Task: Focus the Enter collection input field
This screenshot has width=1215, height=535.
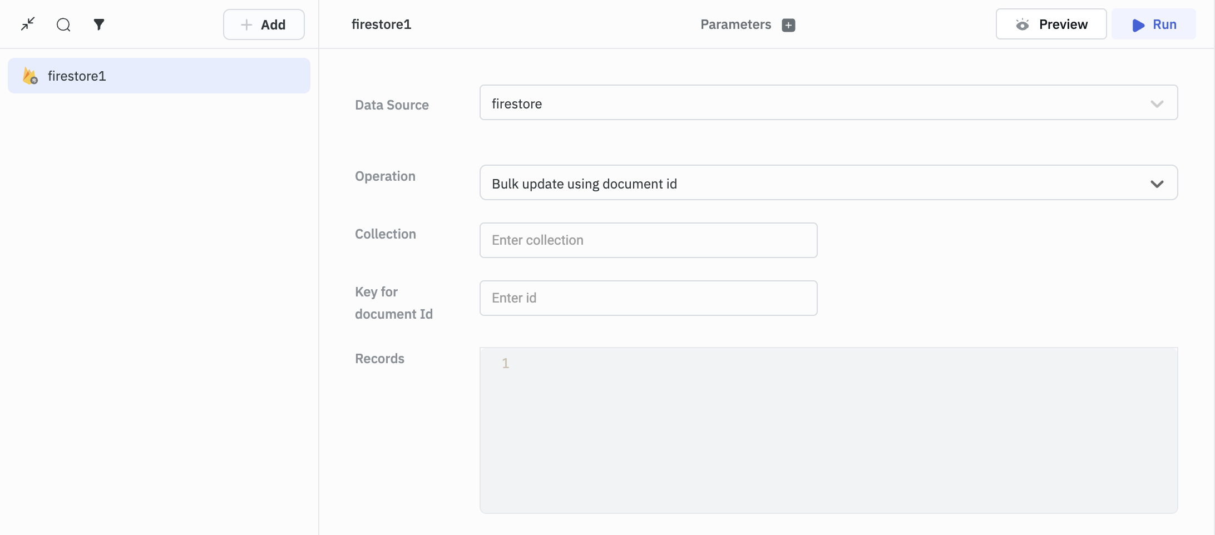Action: click(648, 240)
